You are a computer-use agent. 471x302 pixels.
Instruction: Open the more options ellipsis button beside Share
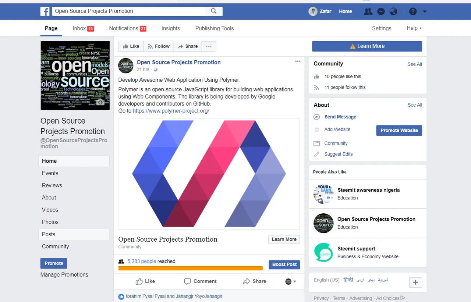[209, 46]
